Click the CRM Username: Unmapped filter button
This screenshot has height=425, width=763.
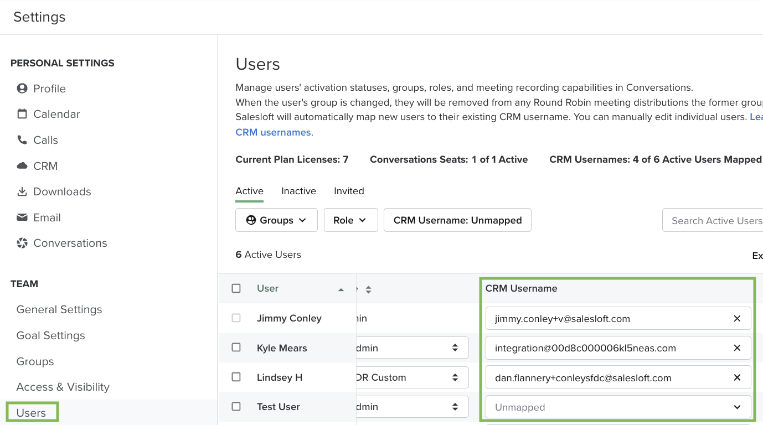457,220
